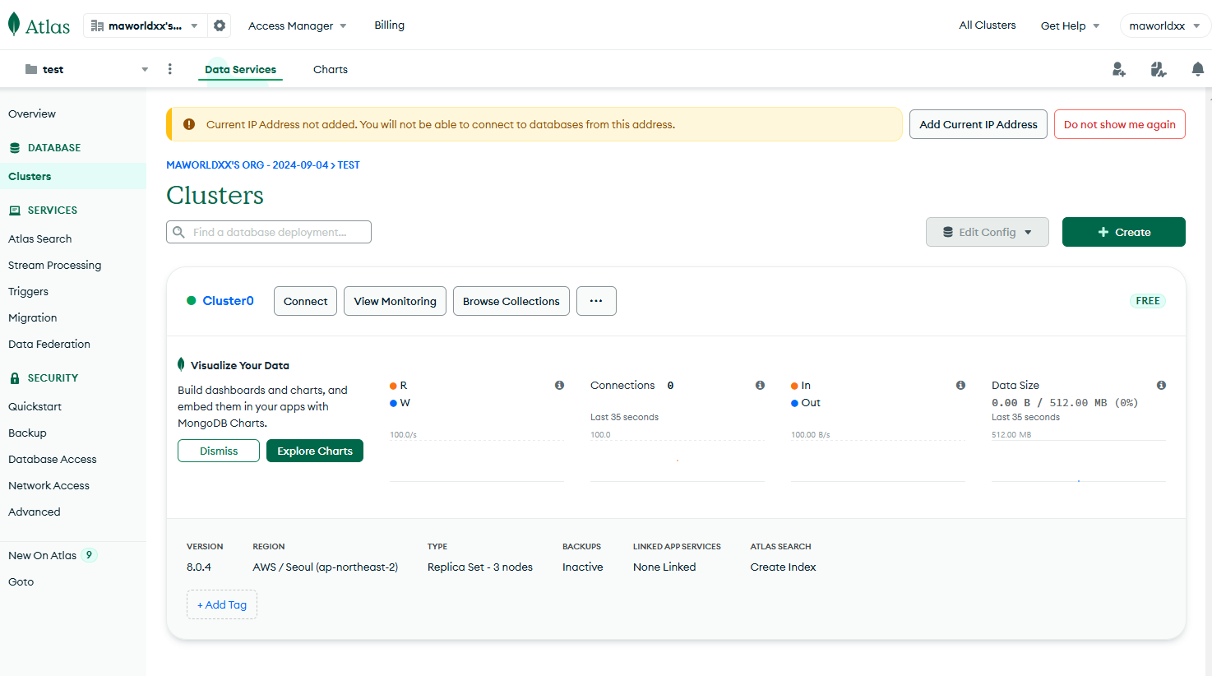Open Atlas Search in the sidebar
This screenshot has height=676, width=1212.
[x=40, y=238]
